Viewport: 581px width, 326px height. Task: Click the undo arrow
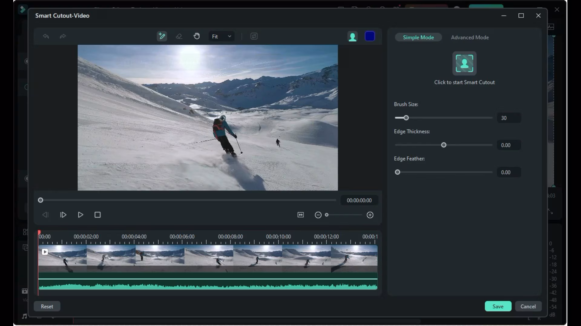pos(46,36)
